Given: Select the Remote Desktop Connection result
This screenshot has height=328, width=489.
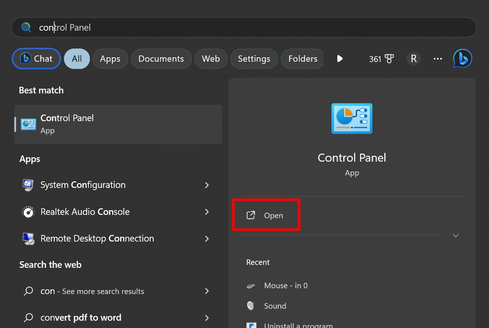Looking at the screenshot, I should [118, 239].
